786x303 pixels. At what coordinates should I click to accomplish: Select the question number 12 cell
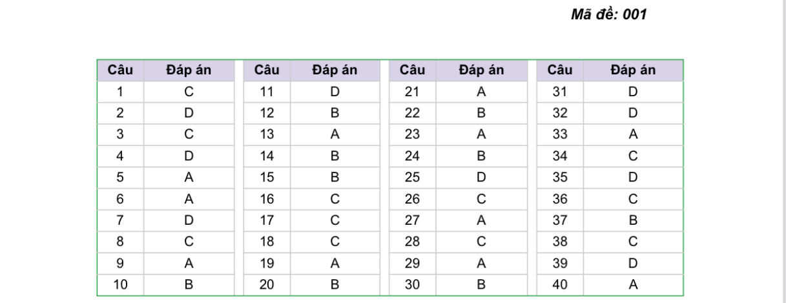267,113
